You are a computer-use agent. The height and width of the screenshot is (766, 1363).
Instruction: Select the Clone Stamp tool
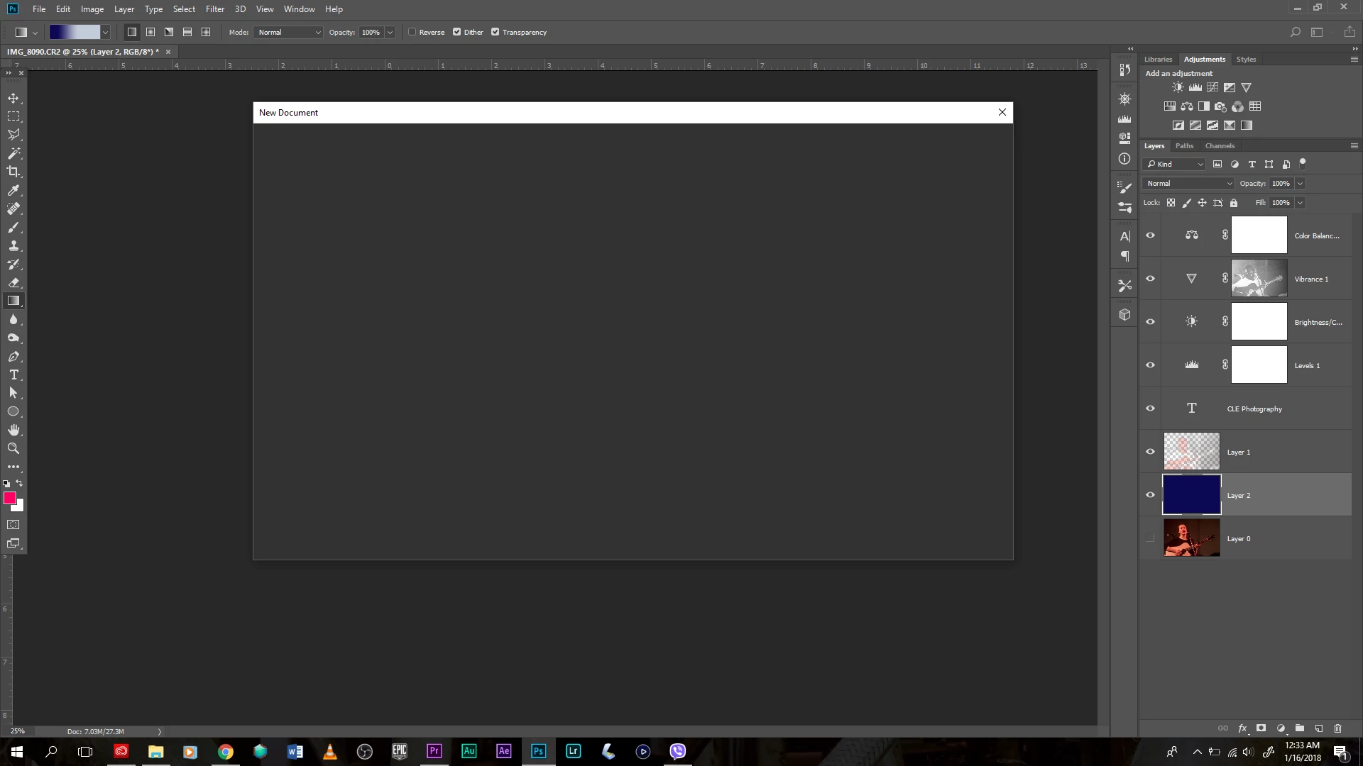point(13,246)
